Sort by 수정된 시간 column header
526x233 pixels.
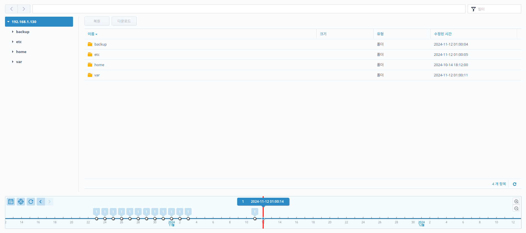click(x=443, y=34)
